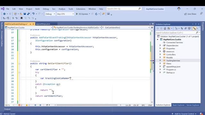This screenshot has width=205, height=115.
Task: Switch to the appsettings.json tab
Action: tap(43, 24)
